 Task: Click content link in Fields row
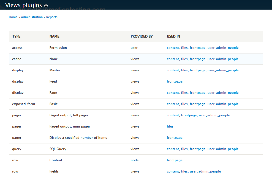coord(173,171)
